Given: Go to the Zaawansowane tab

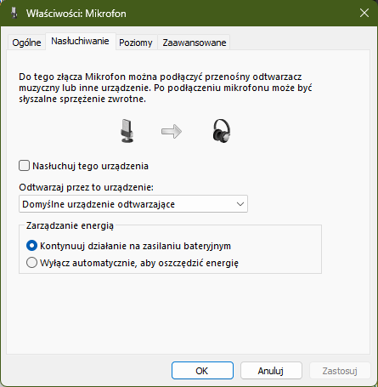Looking at the screenshot, I should (x=195, y=43).
